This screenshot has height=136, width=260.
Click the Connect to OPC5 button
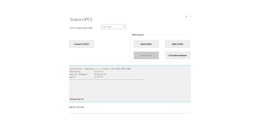tap(82, 44)
